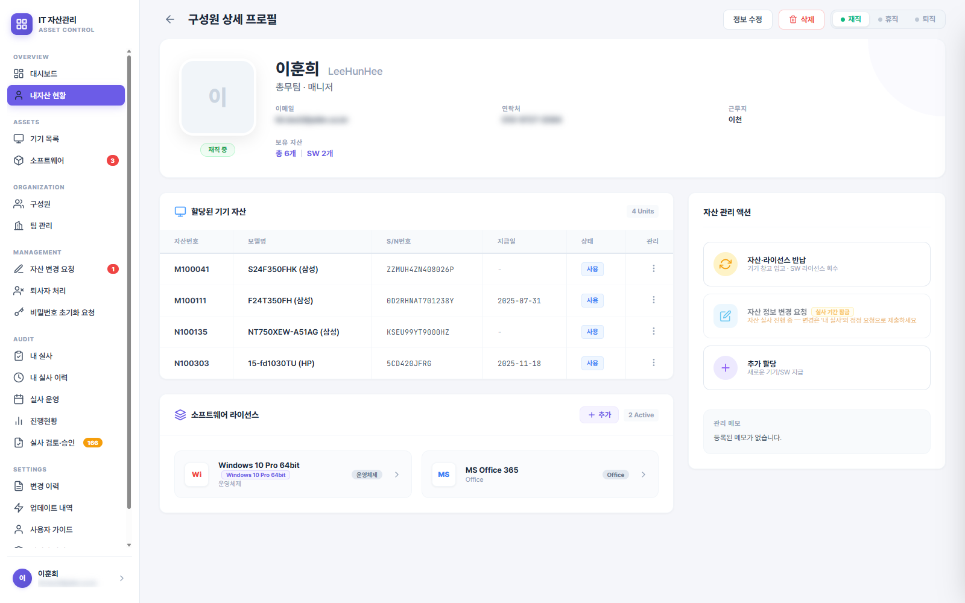Screen dimensions: 965x603
Task: Click the Wi license icon
Action: tap(197, 475)
